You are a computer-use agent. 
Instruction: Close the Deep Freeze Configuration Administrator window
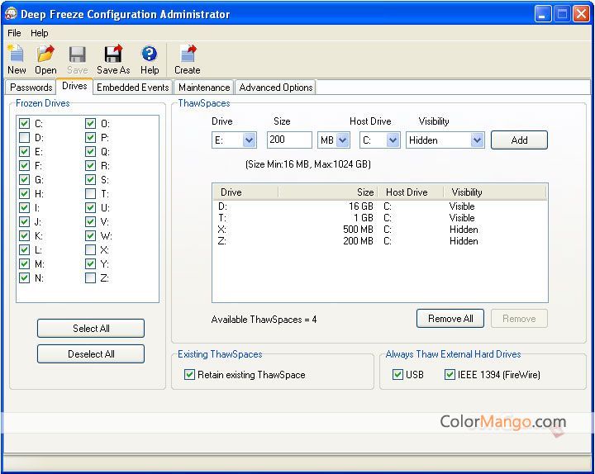pos(581,14)
